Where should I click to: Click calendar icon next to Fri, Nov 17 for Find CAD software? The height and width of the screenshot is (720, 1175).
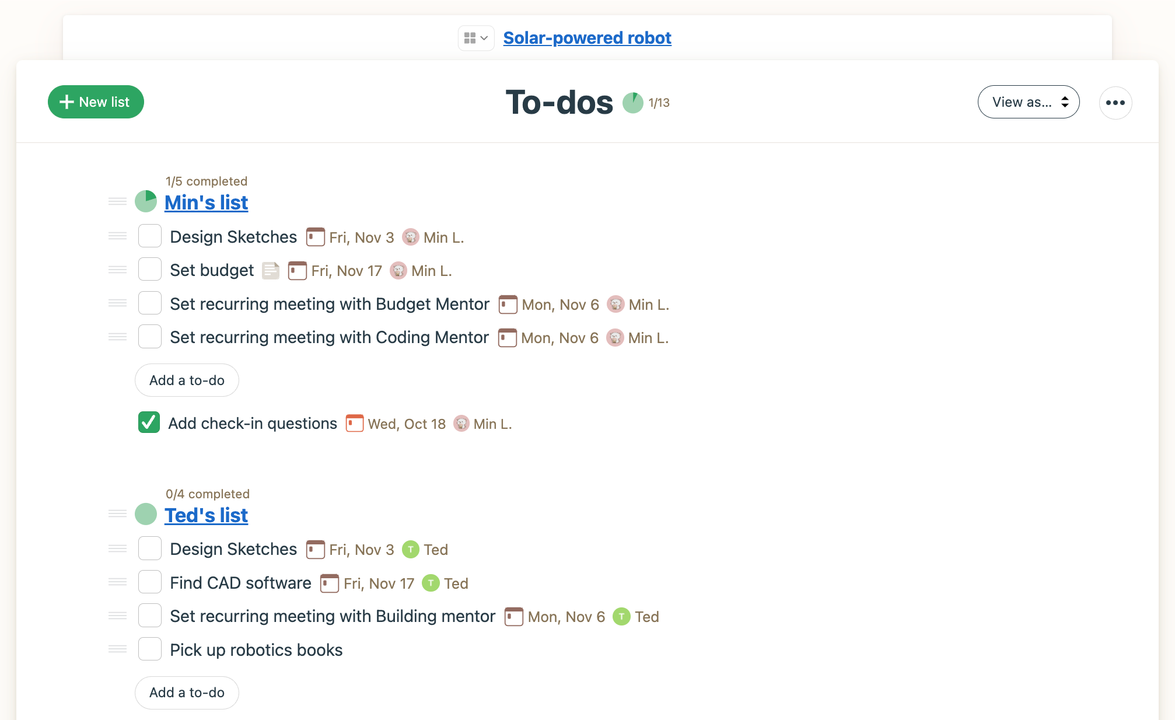(330, 583)
